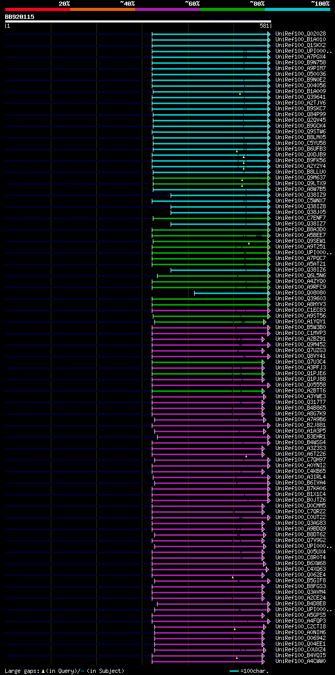Image resolution: width=335 pixels, height=675 pixels.
Task: Click the green arrowhead on the A2BTT6 row
Action: [263, 390]
